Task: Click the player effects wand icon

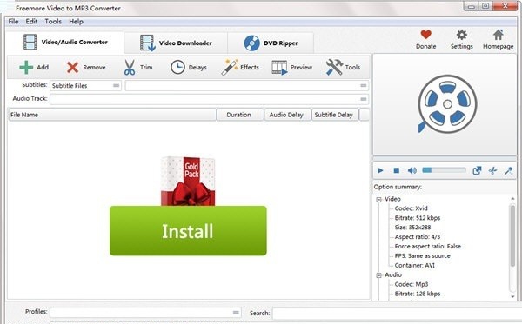Action: pyautogui.click(x=508, y=170)
